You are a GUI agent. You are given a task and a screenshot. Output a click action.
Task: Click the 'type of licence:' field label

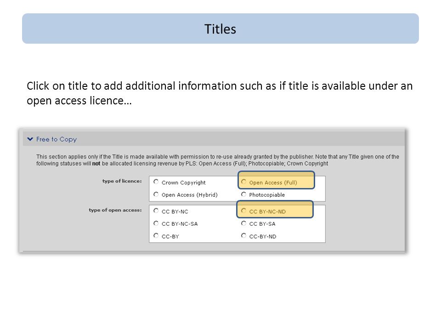(122, 181)
